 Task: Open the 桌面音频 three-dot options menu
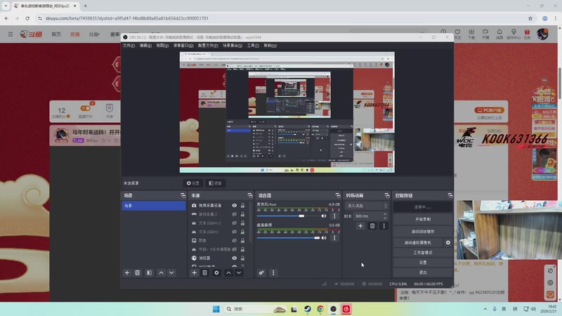[334, 238]
